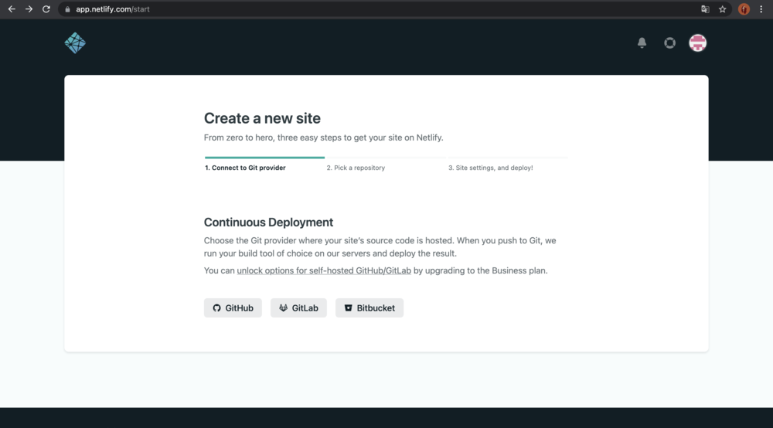Screen dimensions: 773x428
Task: Go to Site settings, and deploy step
Action: pyautogui.click(x=490, y=168)
